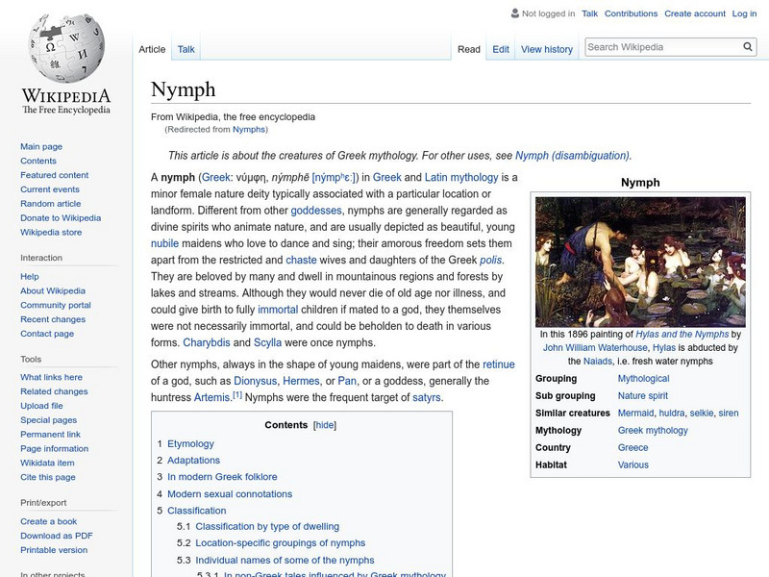
Task: Click the Nymphs redirect link
Action: 249,129
